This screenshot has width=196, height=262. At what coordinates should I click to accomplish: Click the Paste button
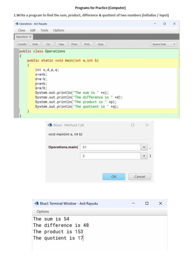tap(74, 44)
